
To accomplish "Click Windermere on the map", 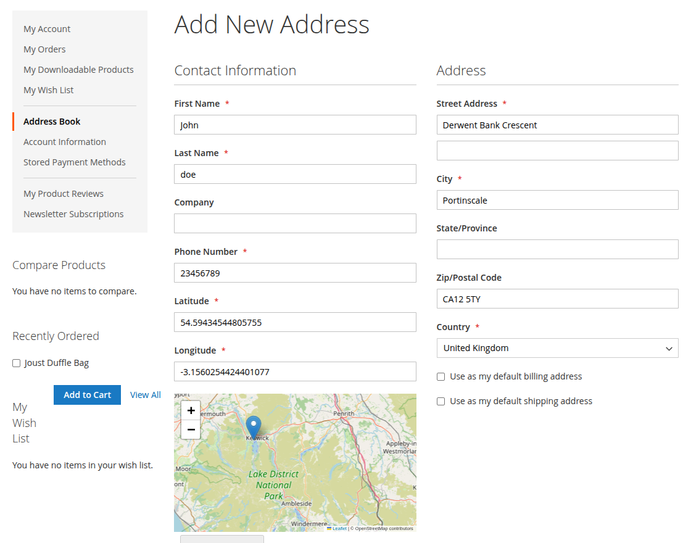I will [x=309, y=524].
